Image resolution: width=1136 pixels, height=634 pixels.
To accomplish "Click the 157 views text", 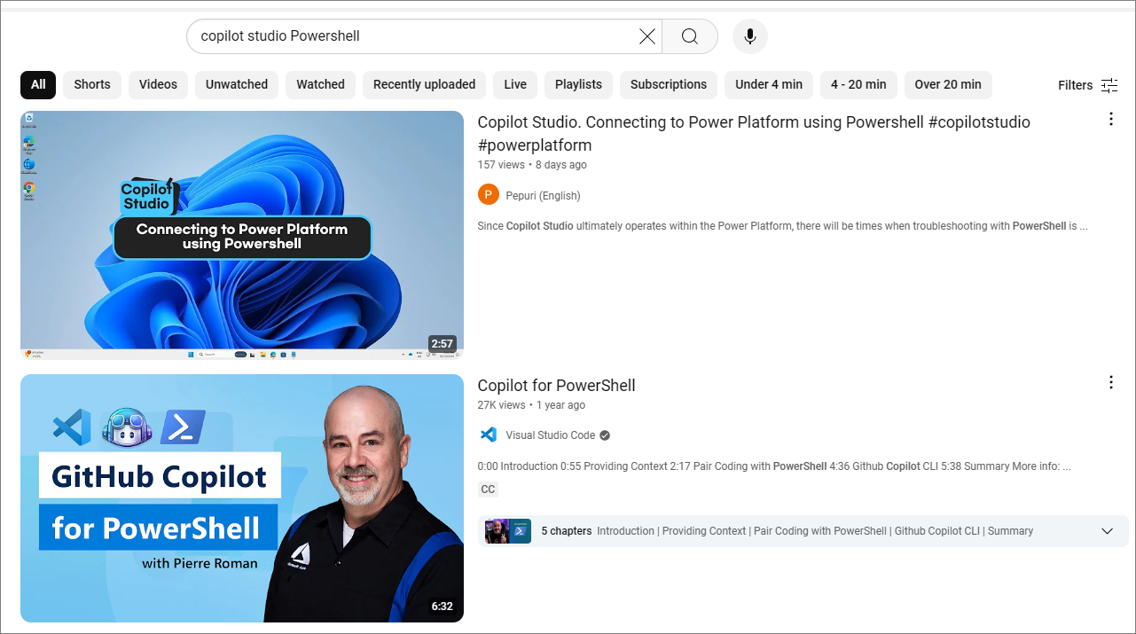I will (x=501, y=165).
